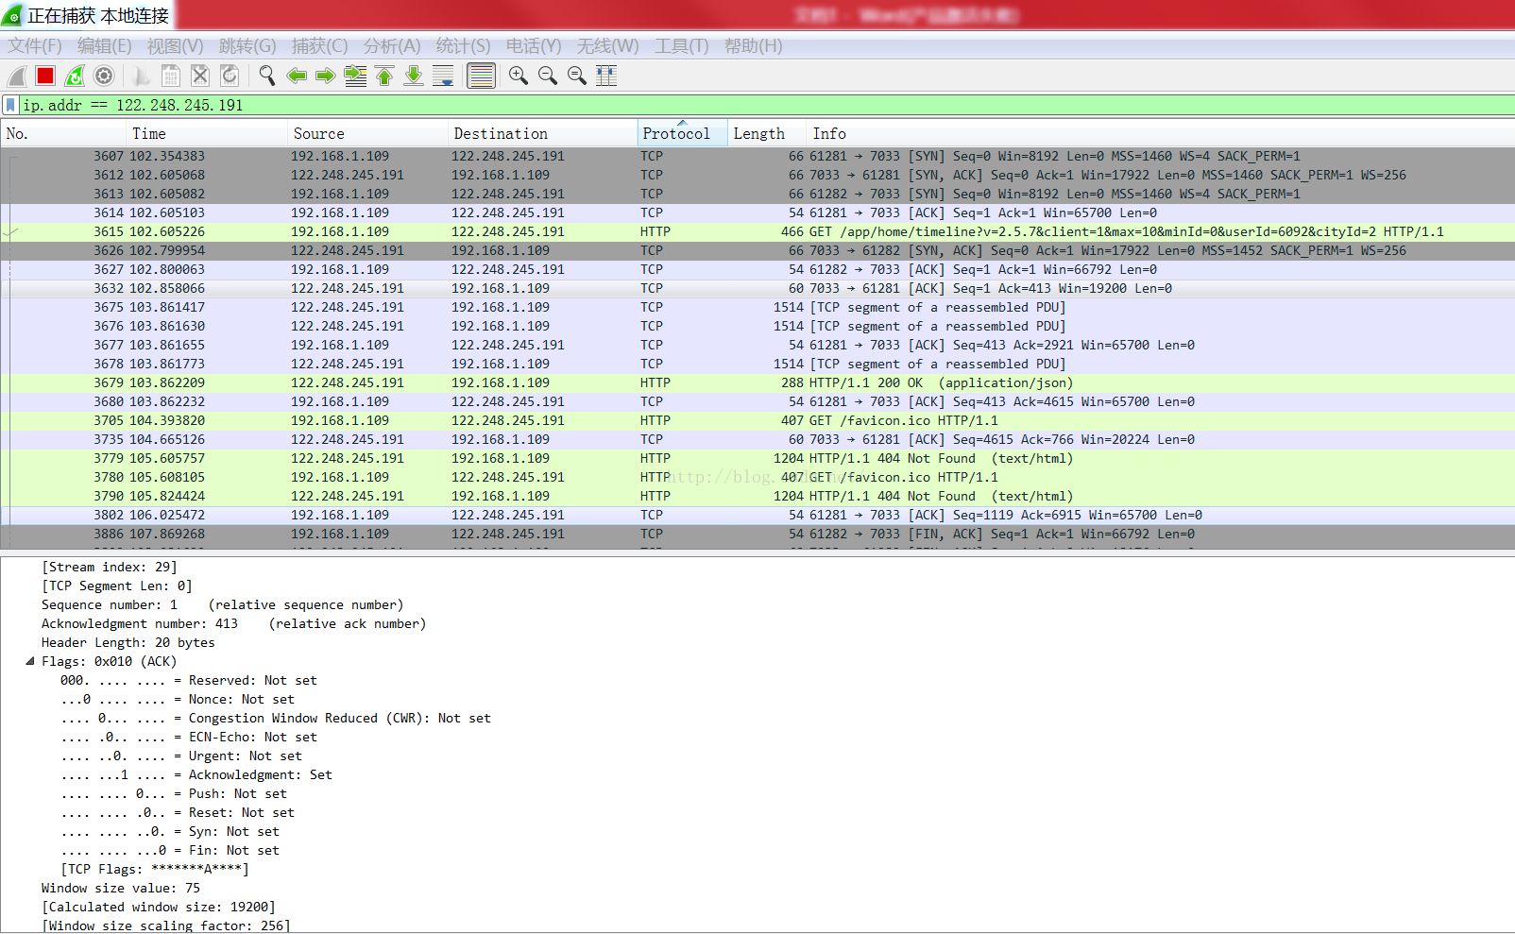This screenshot has width=1515, height=934.
Task: Jump to the last packet
Action: pos(414,76)
